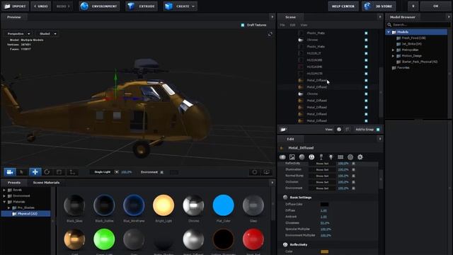Open the Perspective view dropdown

(x=18, y=34)
